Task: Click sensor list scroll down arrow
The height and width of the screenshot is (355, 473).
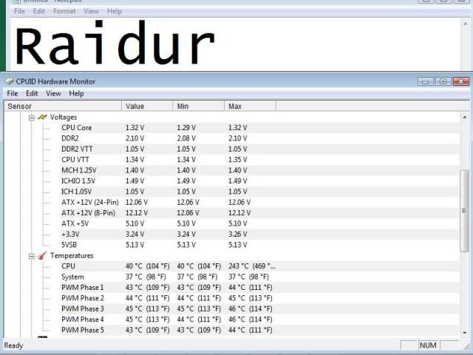Action: tap(465, 333)
